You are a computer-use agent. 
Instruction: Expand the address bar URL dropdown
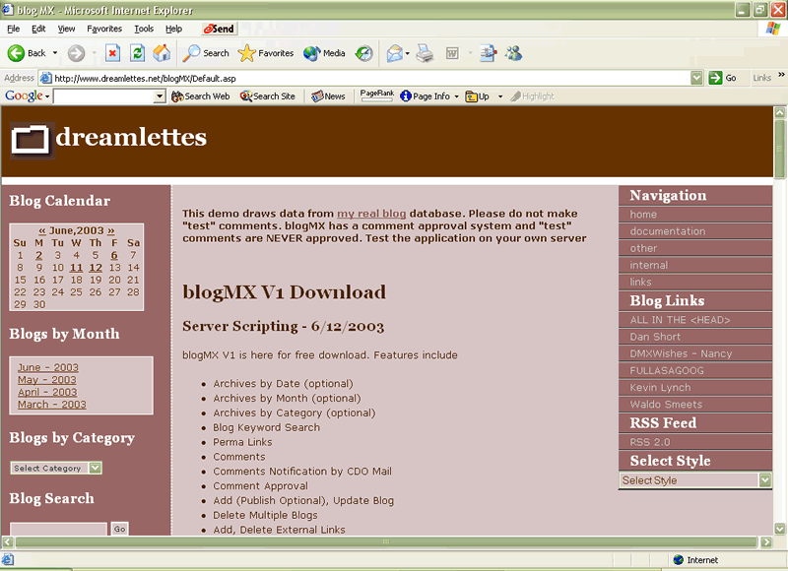[x=696, y=78]
